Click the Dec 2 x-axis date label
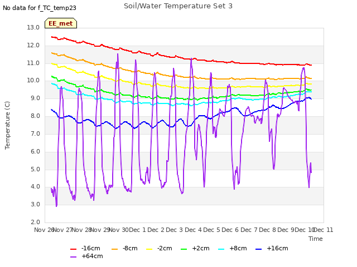The image size is (357, 267). [156, 230]
